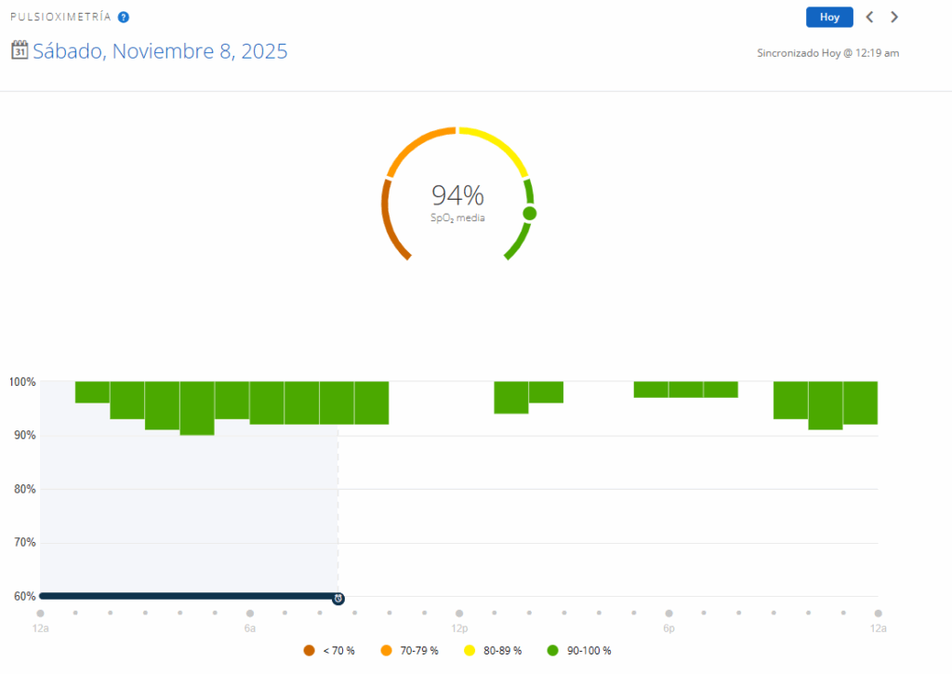Go to next day with right arrow
Viewport: 952px width, 674px height.
click(894, 17)
